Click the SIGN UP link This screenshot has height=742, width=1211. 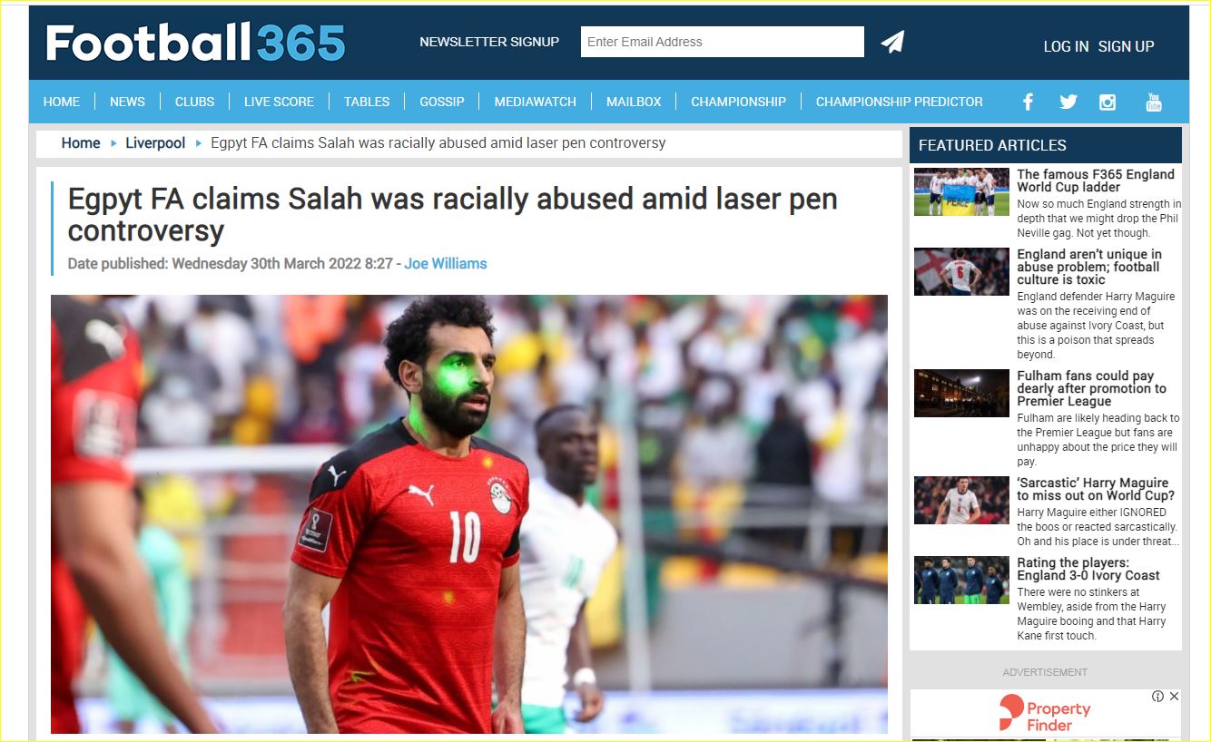coord(1126,46)
